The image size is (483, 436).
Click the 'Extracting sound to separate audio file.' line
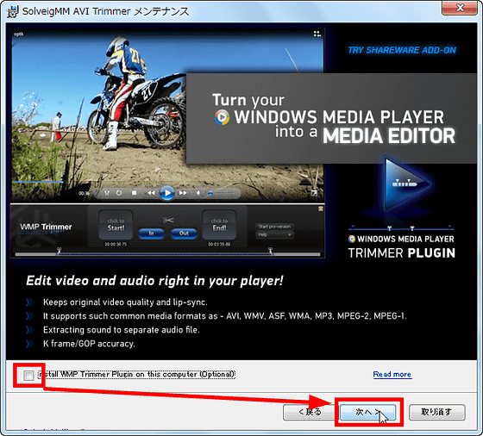point(122,330)
